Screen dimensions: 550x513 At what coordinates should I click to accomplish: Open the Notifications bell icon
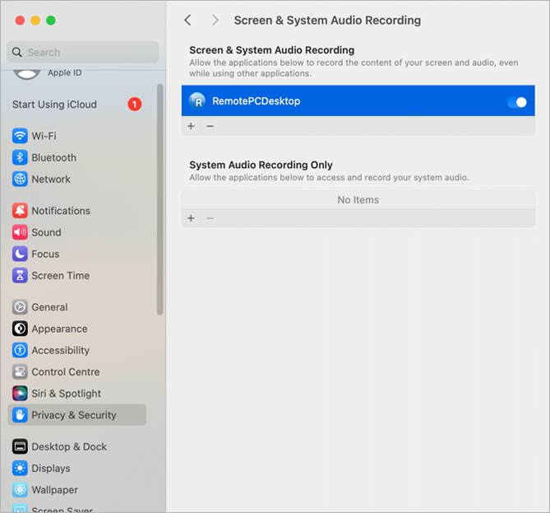tap(20, 211)
